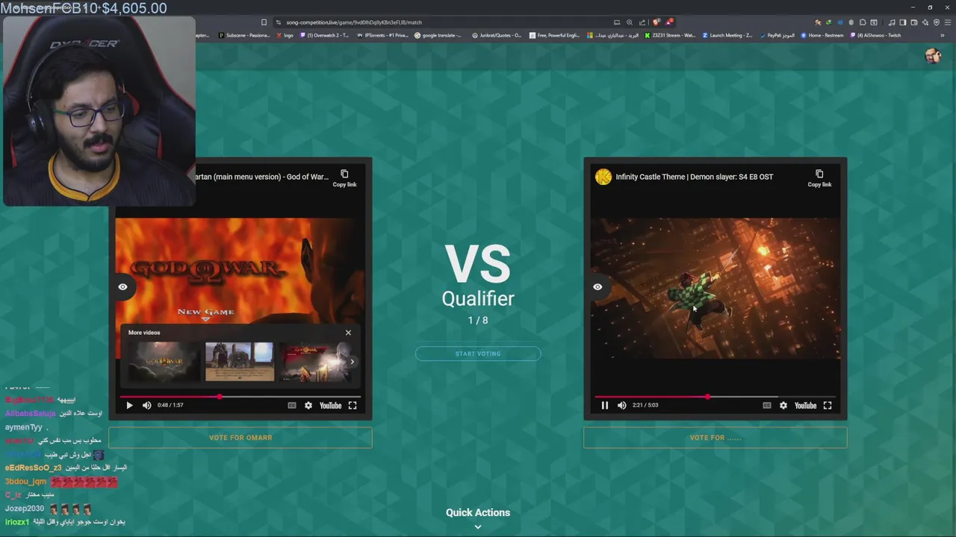Click the share icon in address bar
Screen dimensions: 956x537
click(x=642, y=22)
